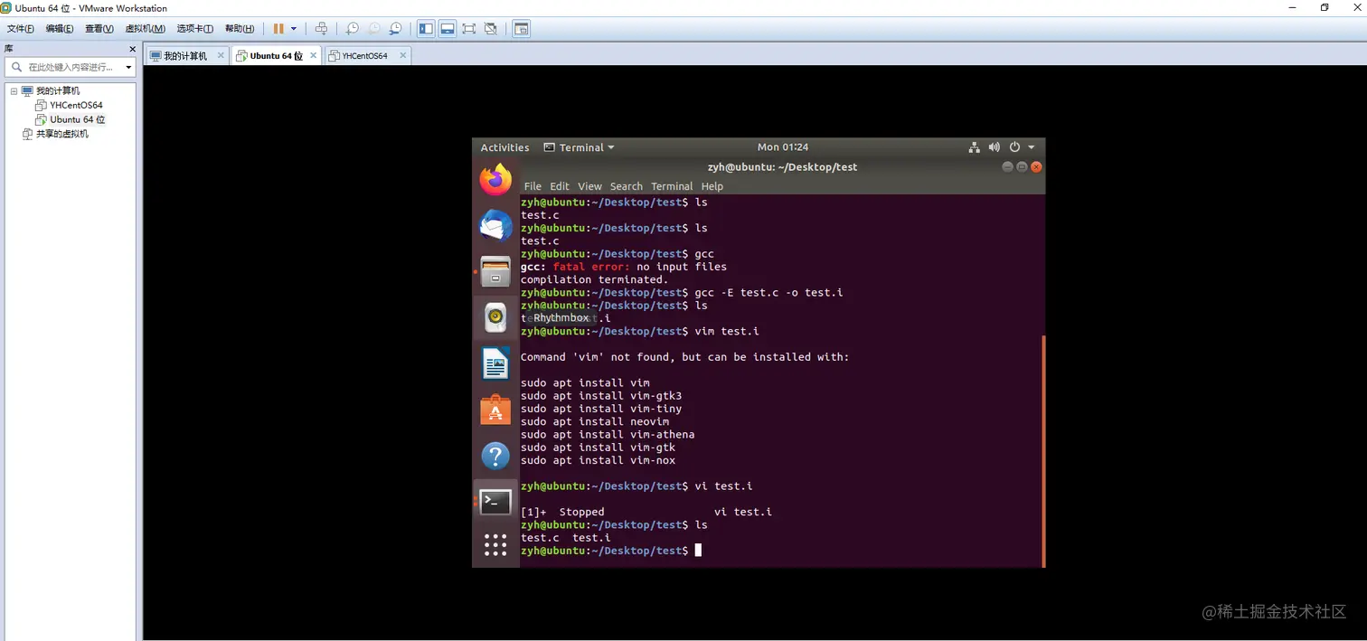1367x641 pixels.
Task: Open the 虚拟机(M) menu
Action: coord(145,29)
